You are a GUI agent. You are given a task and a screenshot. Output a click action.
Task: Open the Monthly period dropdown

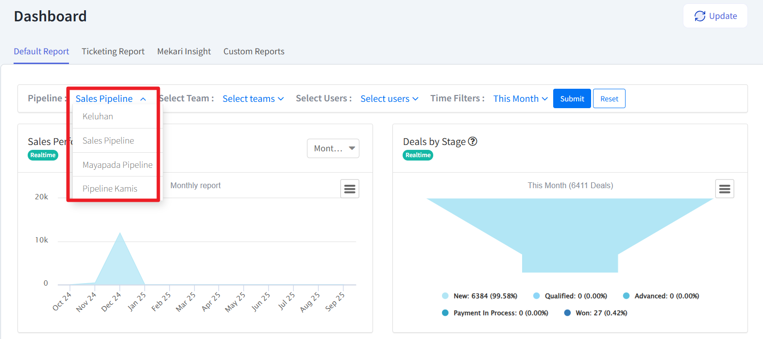tap(333, 148)
